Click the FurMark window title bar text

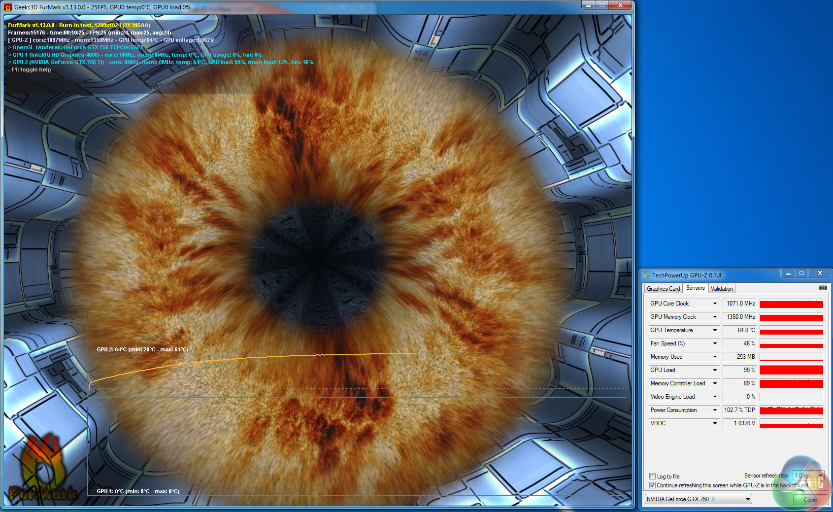(x=102, y=7)
